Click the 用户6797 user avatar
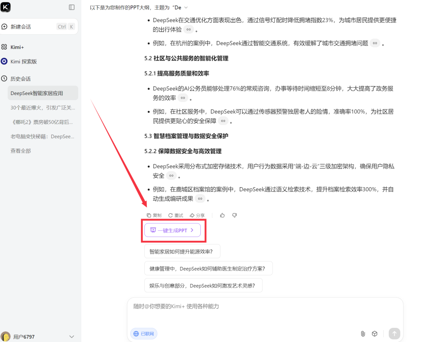Screen dimensions: 448x342 click(5, 337)
